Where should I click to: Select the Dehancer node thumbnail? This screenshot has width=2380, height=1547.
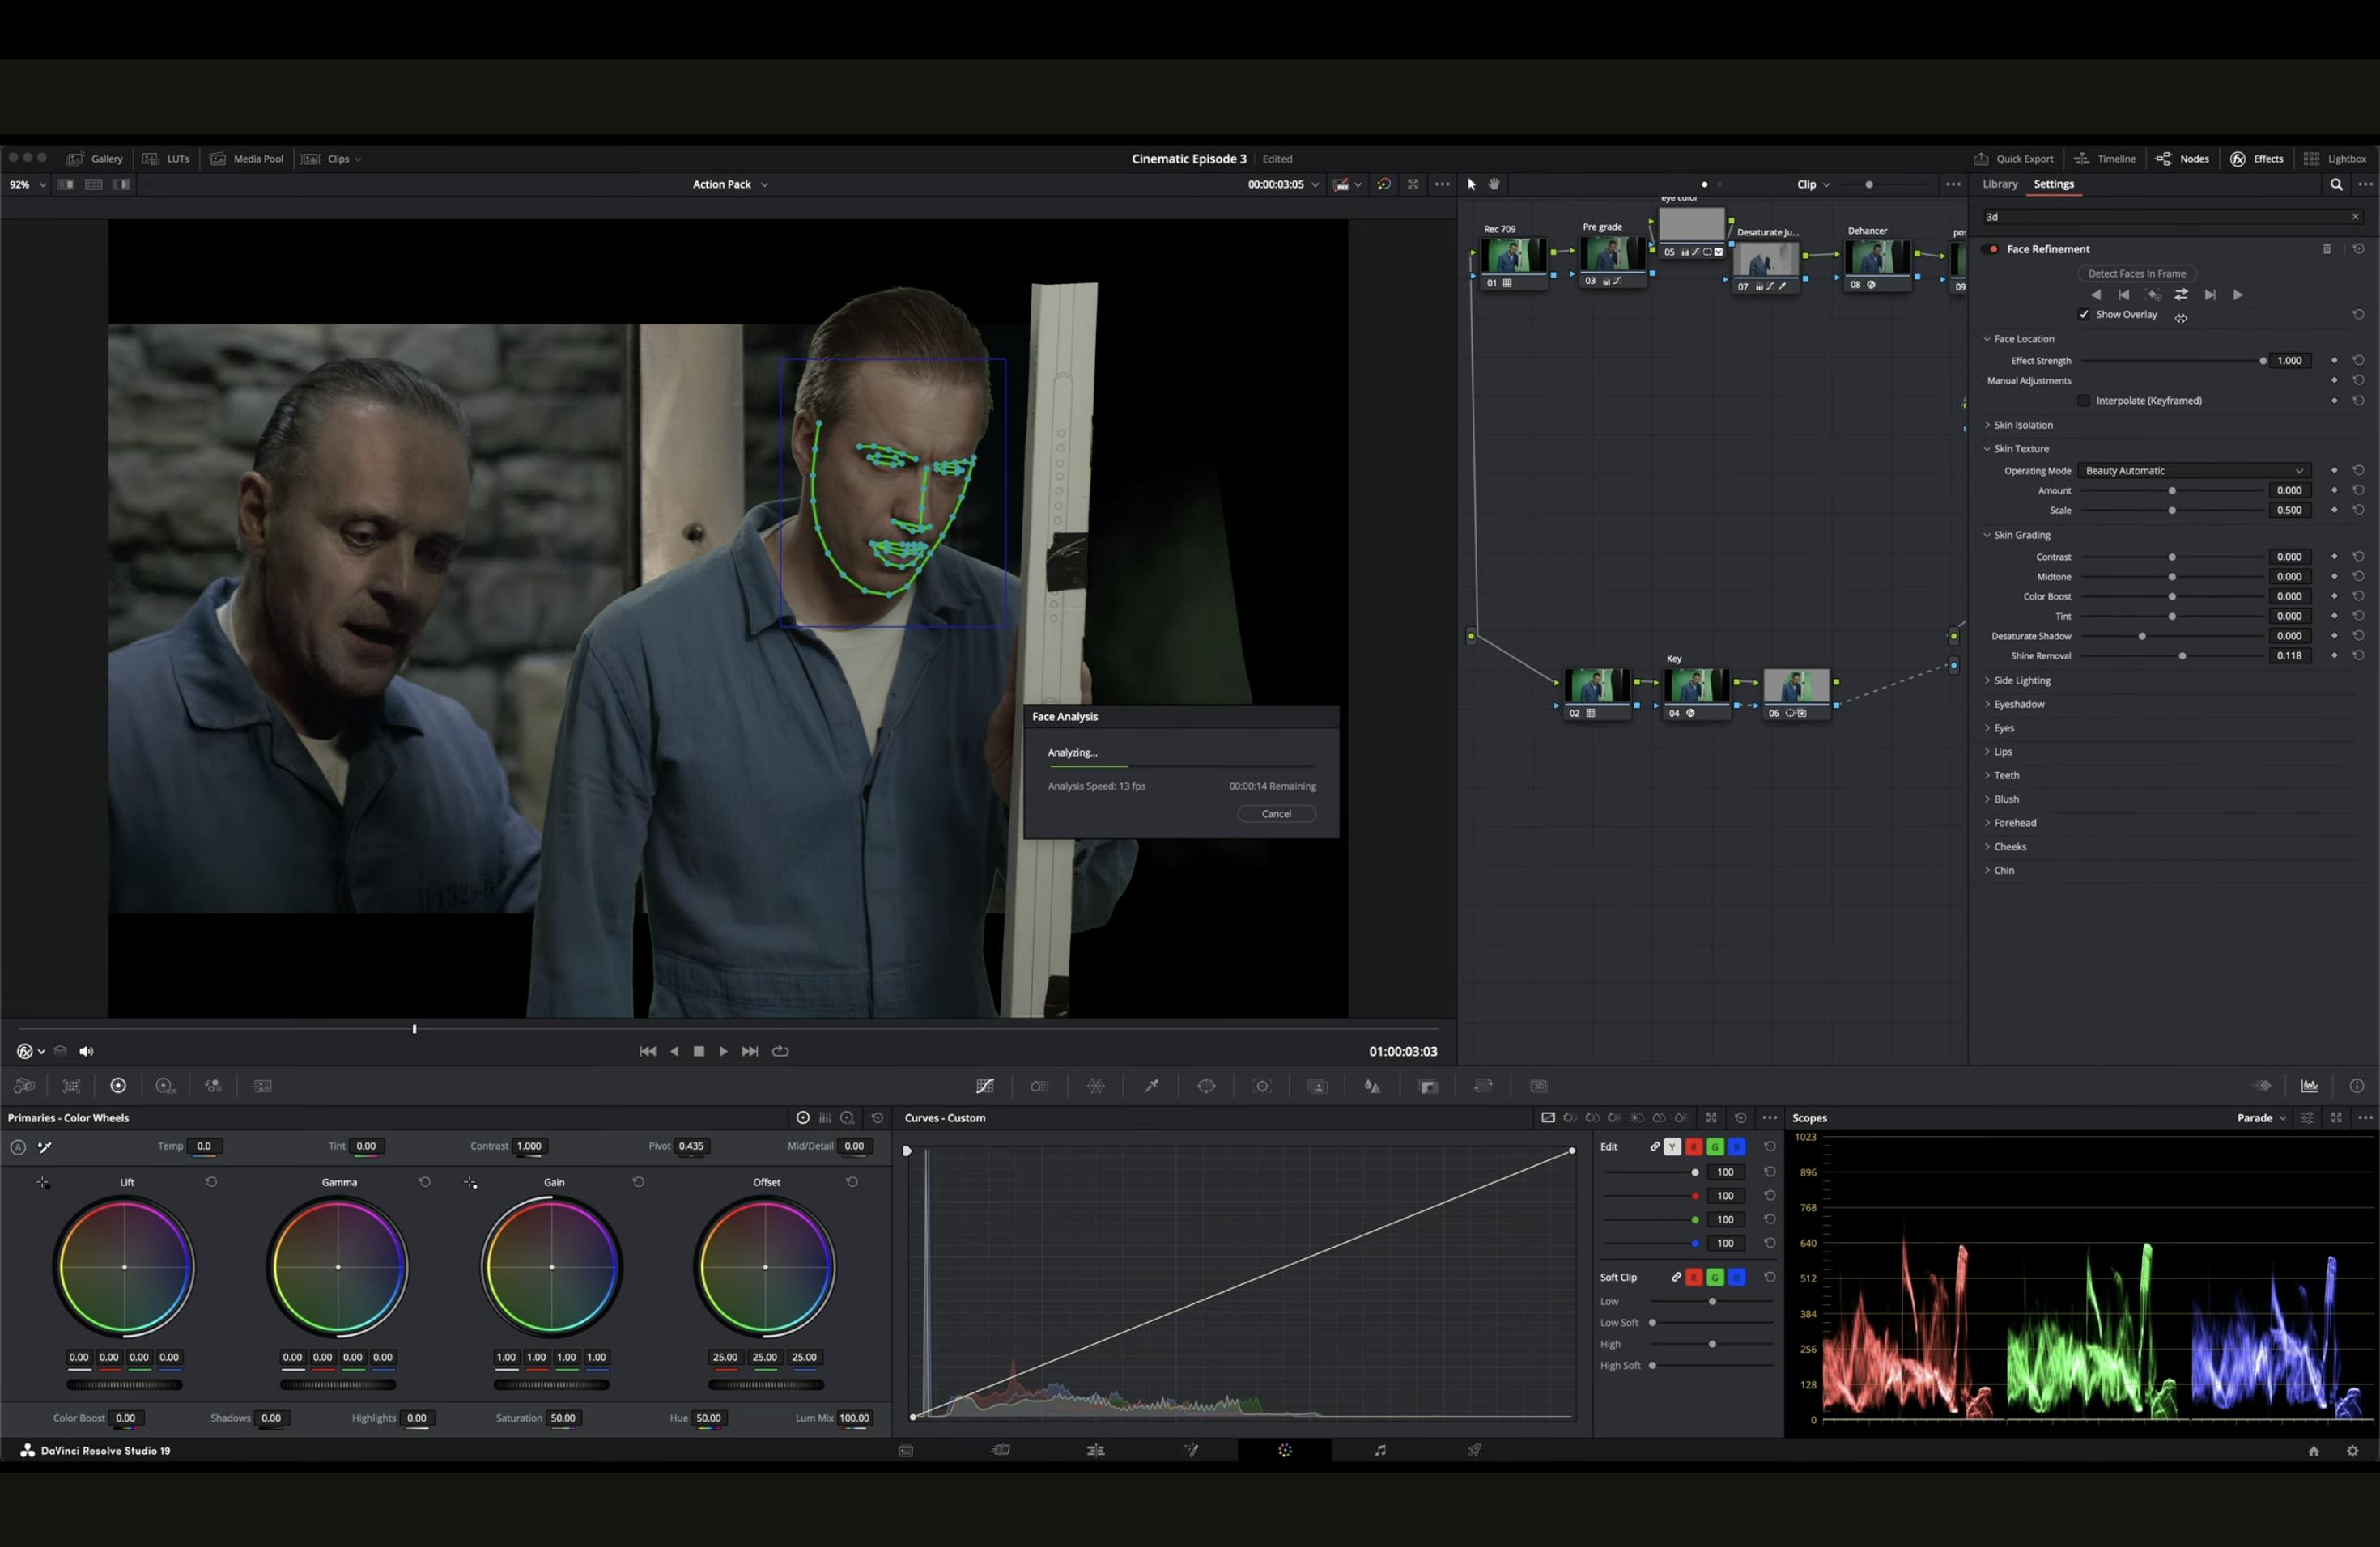coord(1877,256)
